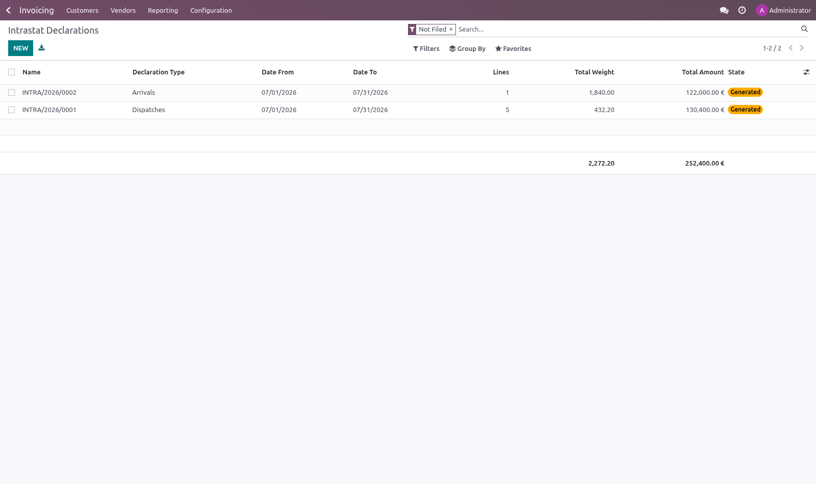Click the back arrow next to Invoicing

8,10
